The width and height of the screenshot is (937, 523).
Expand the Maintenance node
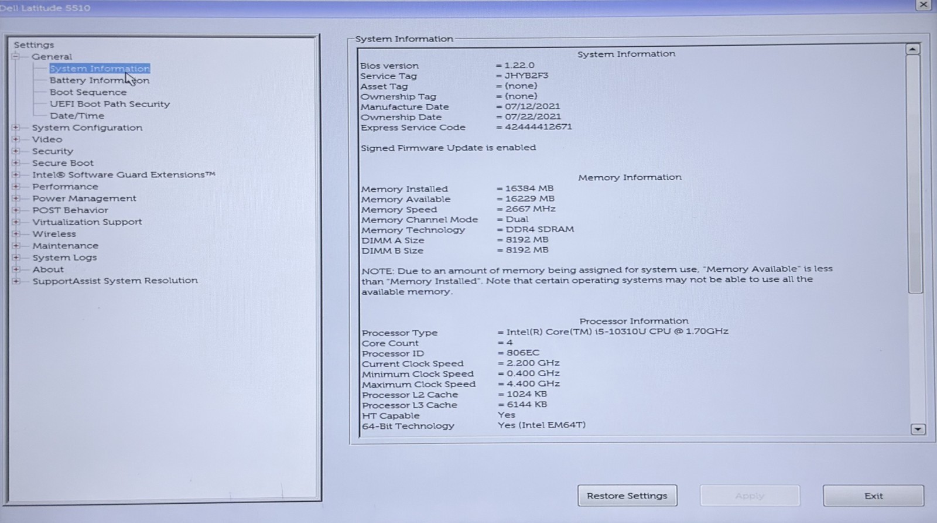pyautogui.click(x=16, y=245)
